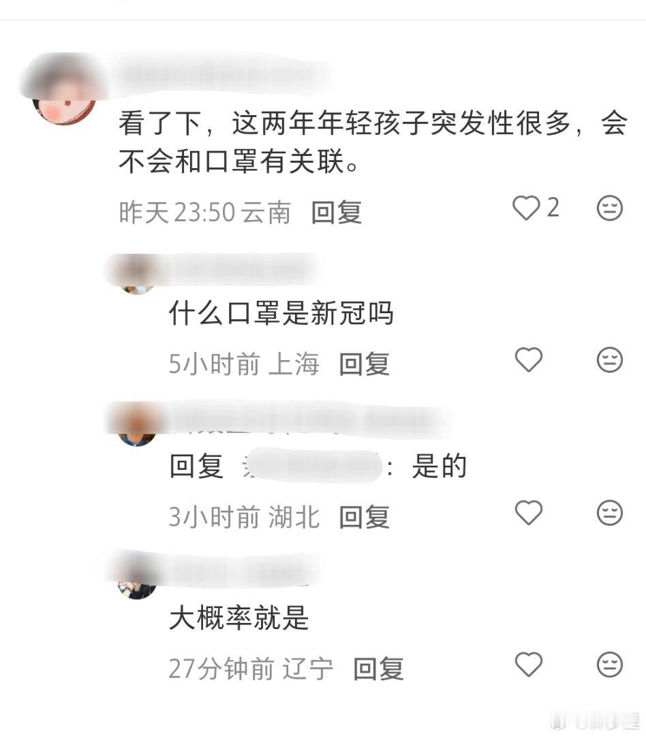Reply to the 3小时前 Hubei comment
646x736 pixels.
pyautogui.click(x=364, y=517)
